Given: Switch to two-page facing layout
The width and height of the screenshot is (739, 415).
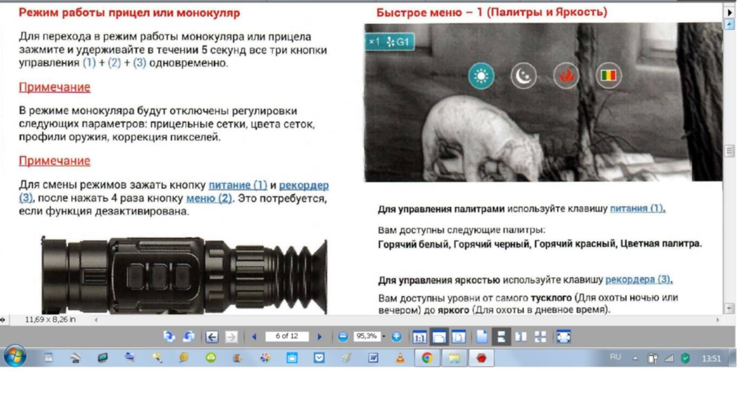Looking at the screenshot, I should (520, 337).
